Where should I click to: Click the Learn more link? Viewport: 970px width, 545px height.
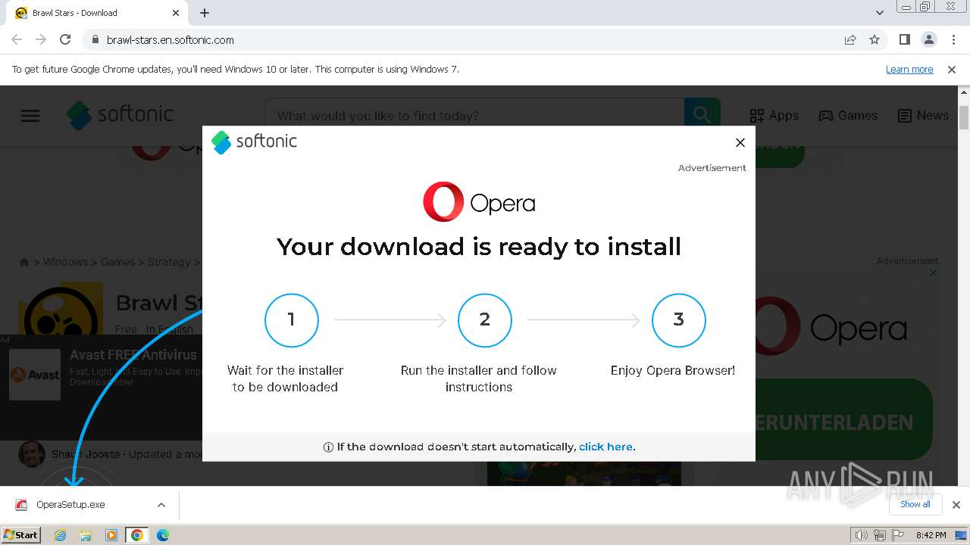pyautogui.click(x=909, y=70)
